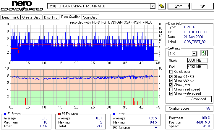Switch to the Benchmark tab

pyautogui.click(x=10, y=17)
